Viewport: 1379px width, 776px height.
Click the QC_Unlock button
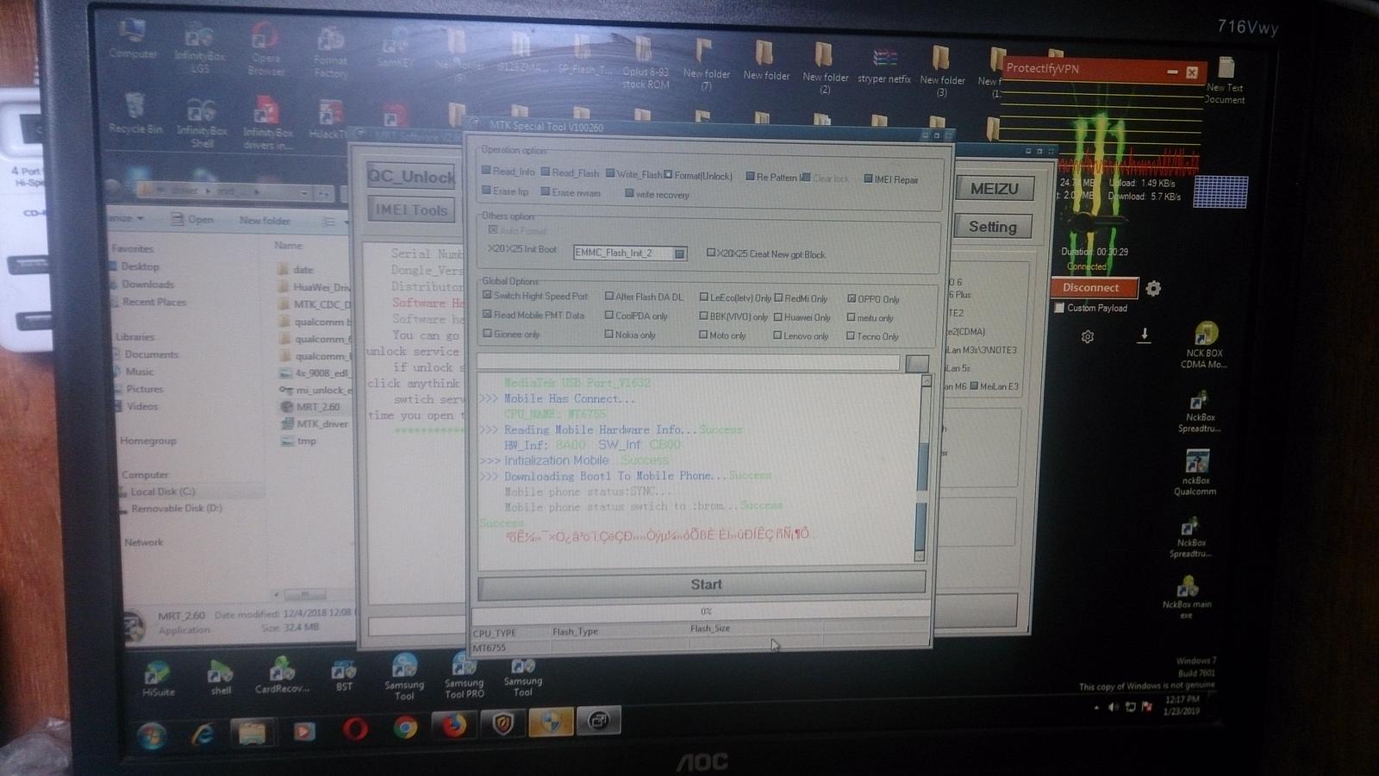[x=410, y=176]
